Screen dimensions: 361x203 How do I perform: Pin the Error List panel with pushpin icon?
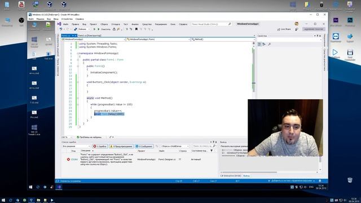tap(213, 142)
